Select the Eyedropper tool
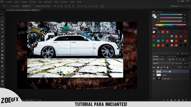The image size is (191, 107). tap(2, 32)
